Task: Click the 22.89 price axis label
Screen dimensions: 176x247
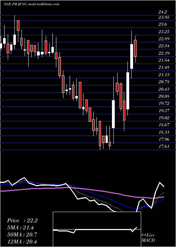Action: click(x=164, y=39)
